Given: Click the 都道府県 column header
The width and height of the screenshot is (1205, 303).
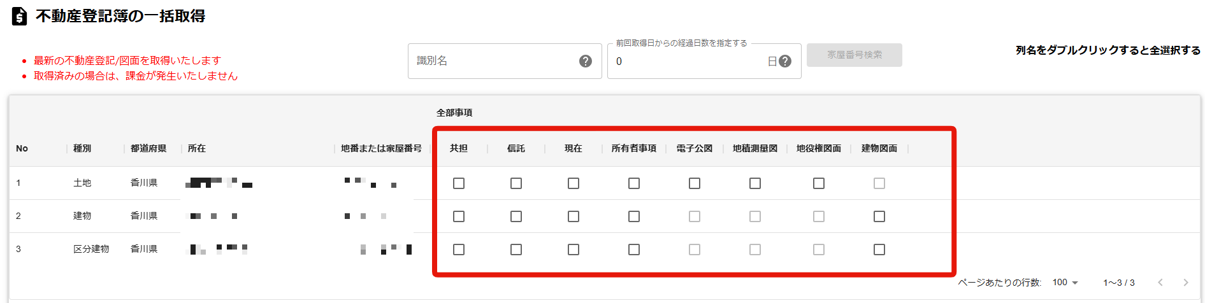Looking at the screenshot, I should click(x=148, y=148).
